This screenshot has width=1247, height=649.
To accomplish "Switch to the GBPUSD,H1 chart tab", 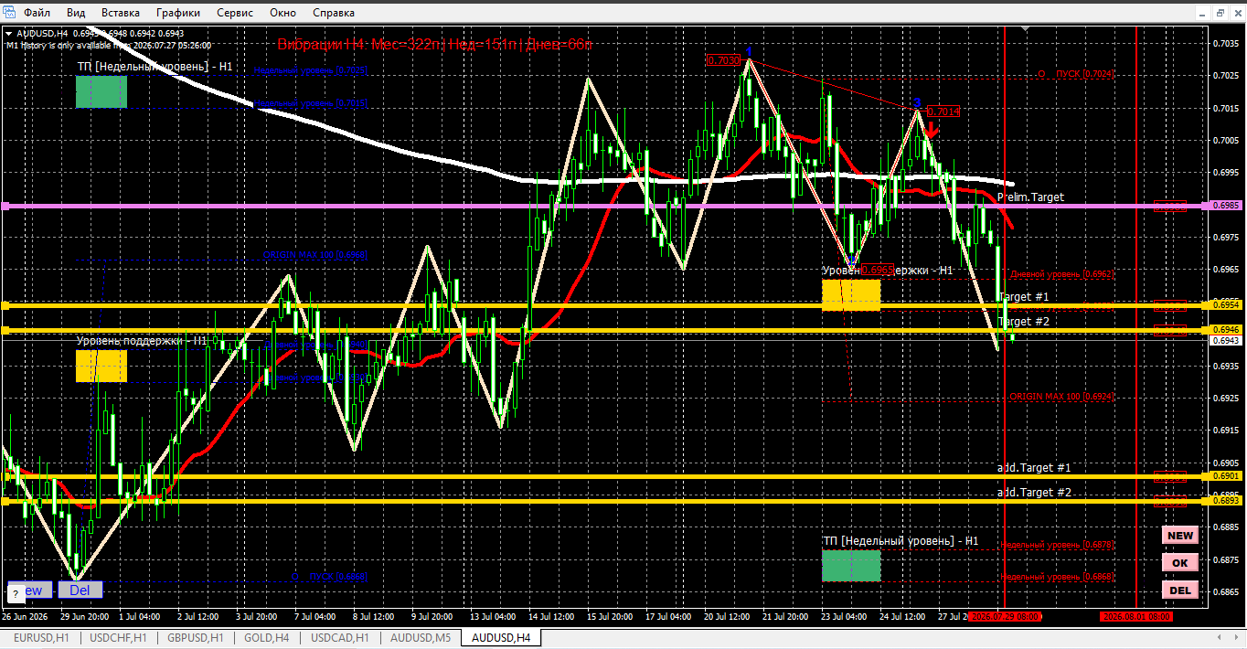I will (195, 637).
